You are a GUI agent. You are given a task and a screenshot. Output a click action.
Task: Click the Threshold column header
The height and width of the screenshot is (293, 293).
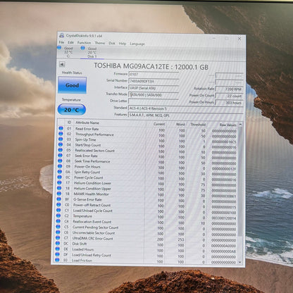pyautogui.click(x=198, y=125)
